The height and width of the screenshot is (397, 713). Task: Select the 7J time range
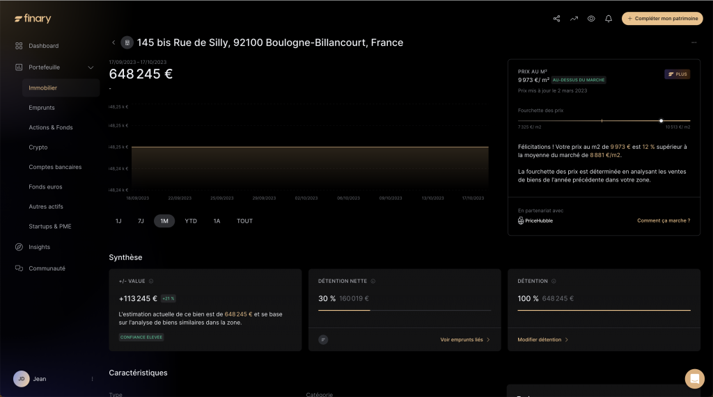(141, 221)
